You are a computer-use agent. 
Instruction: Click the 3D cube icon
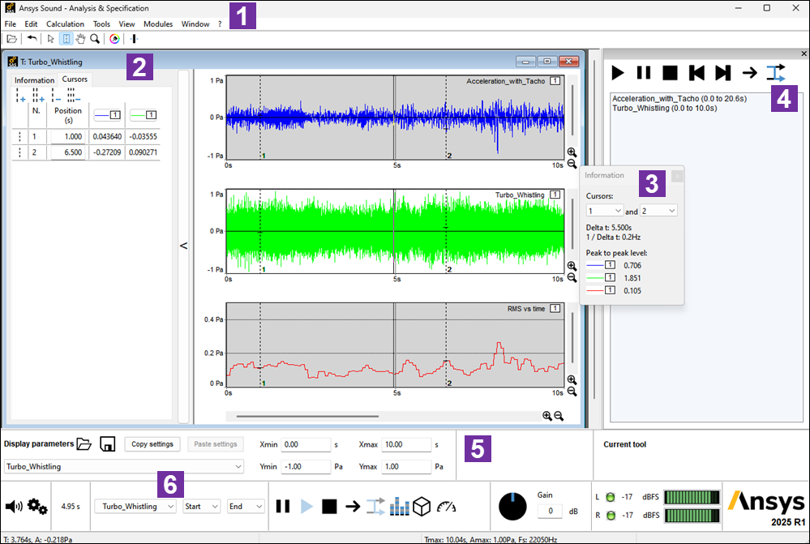click(x=421, y=507)
